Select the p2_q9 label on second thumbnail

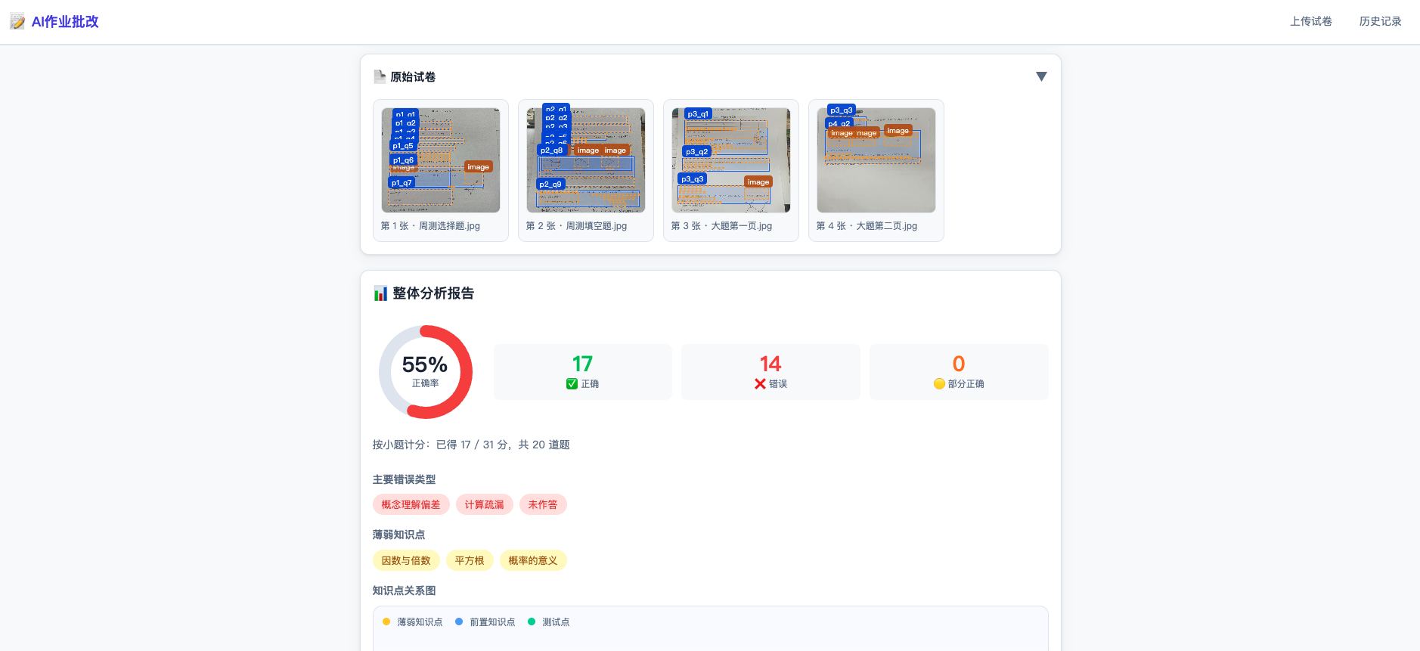(550, 184)
